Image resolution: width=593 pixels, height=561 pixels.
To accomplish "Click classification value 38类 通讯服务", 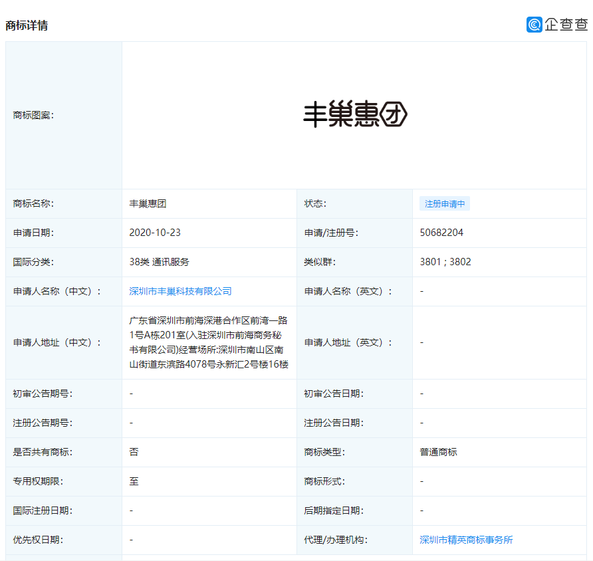I will 159,262.
